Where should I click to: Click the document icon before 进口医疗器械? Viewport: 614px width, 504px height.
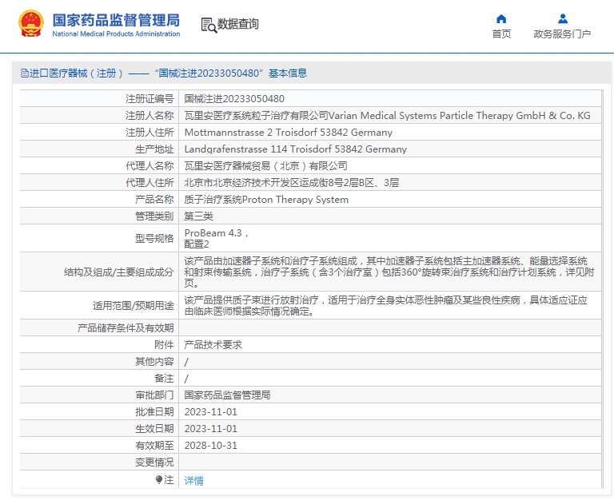tap(24, 73)
